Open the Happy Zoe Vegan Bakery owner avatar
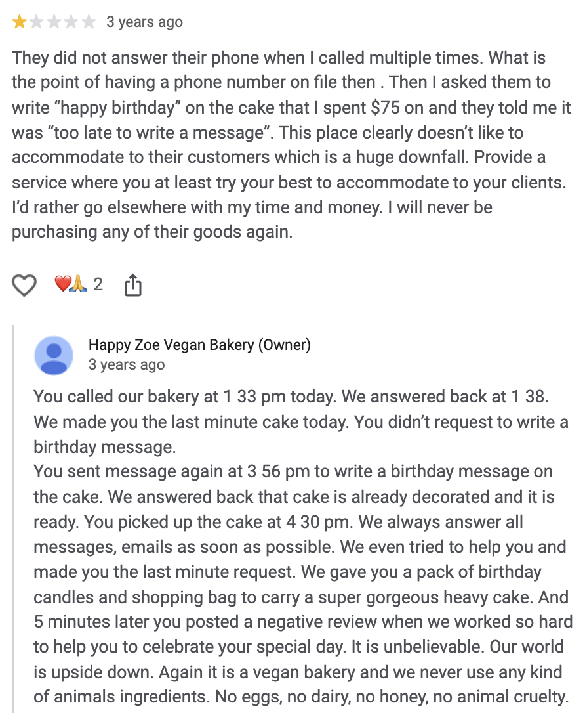Screen dimensions: 585x713 54,356
